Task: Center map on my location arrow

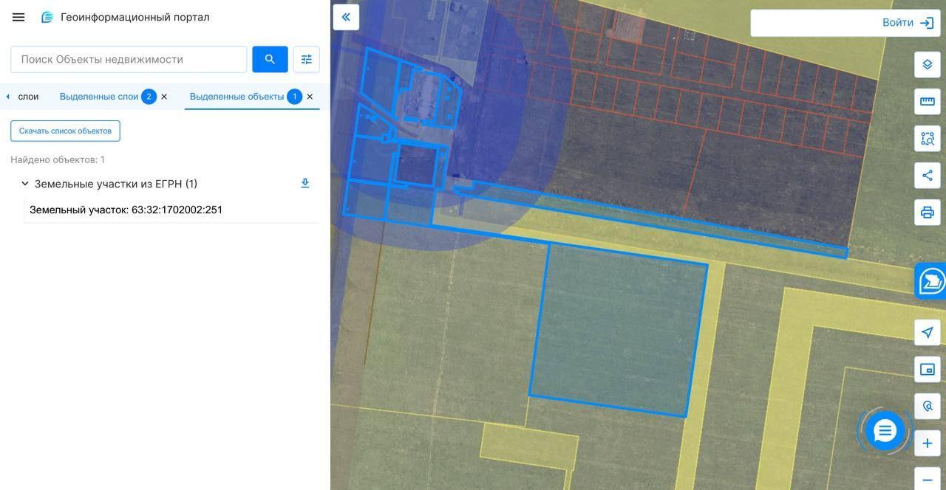Action: 928,332
